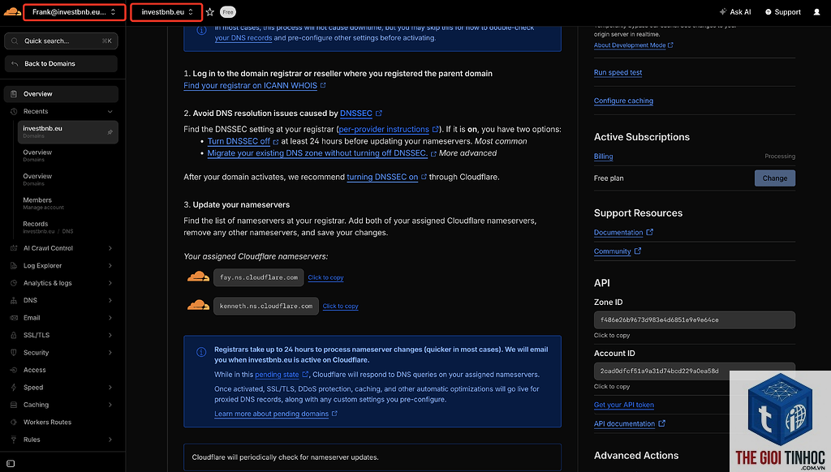Pin the investbnb.eu recent entry
This screenshot has width=831, height=472.
point(110,132)
